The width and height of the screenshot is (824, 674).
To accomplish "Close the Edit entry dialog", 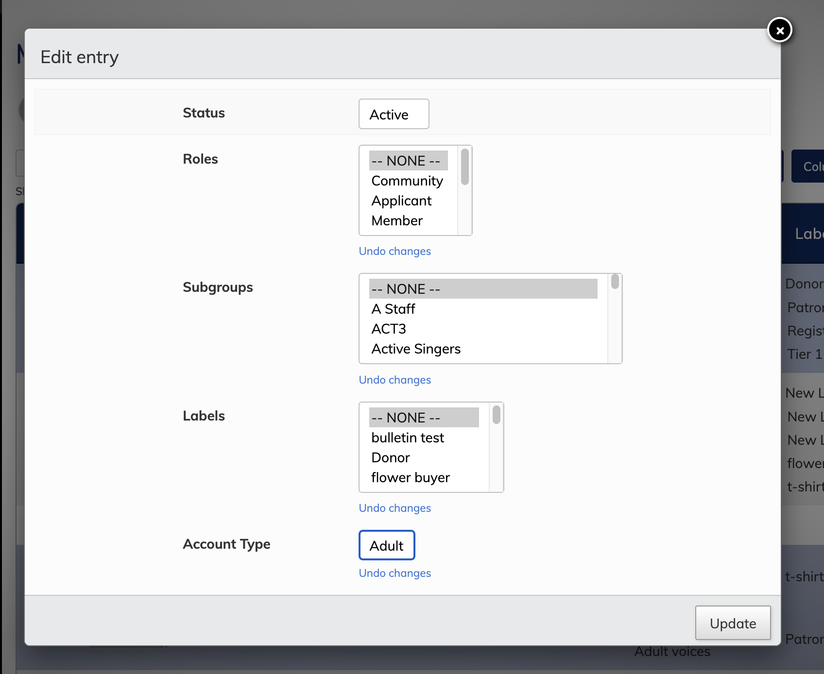I will coord(779,30).
